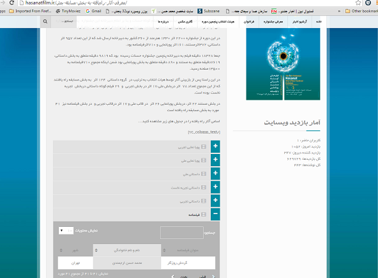Screen dimensions: 378x278
Task: Open the Subscene bookmark
Action: pos(209,11)
